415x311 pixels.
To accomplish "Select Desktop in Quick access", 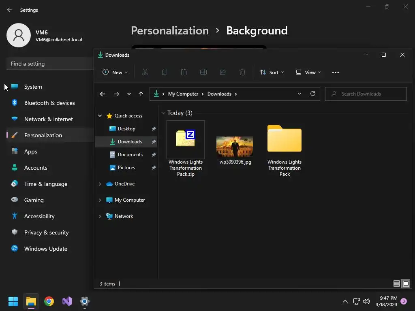I will 126,129.
